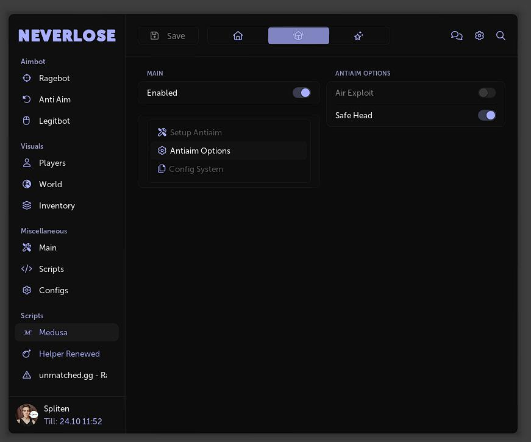Click the Inventory layers icon
Image resolution: width=531 pixels, height=442 pixels.
coord(27,205)
